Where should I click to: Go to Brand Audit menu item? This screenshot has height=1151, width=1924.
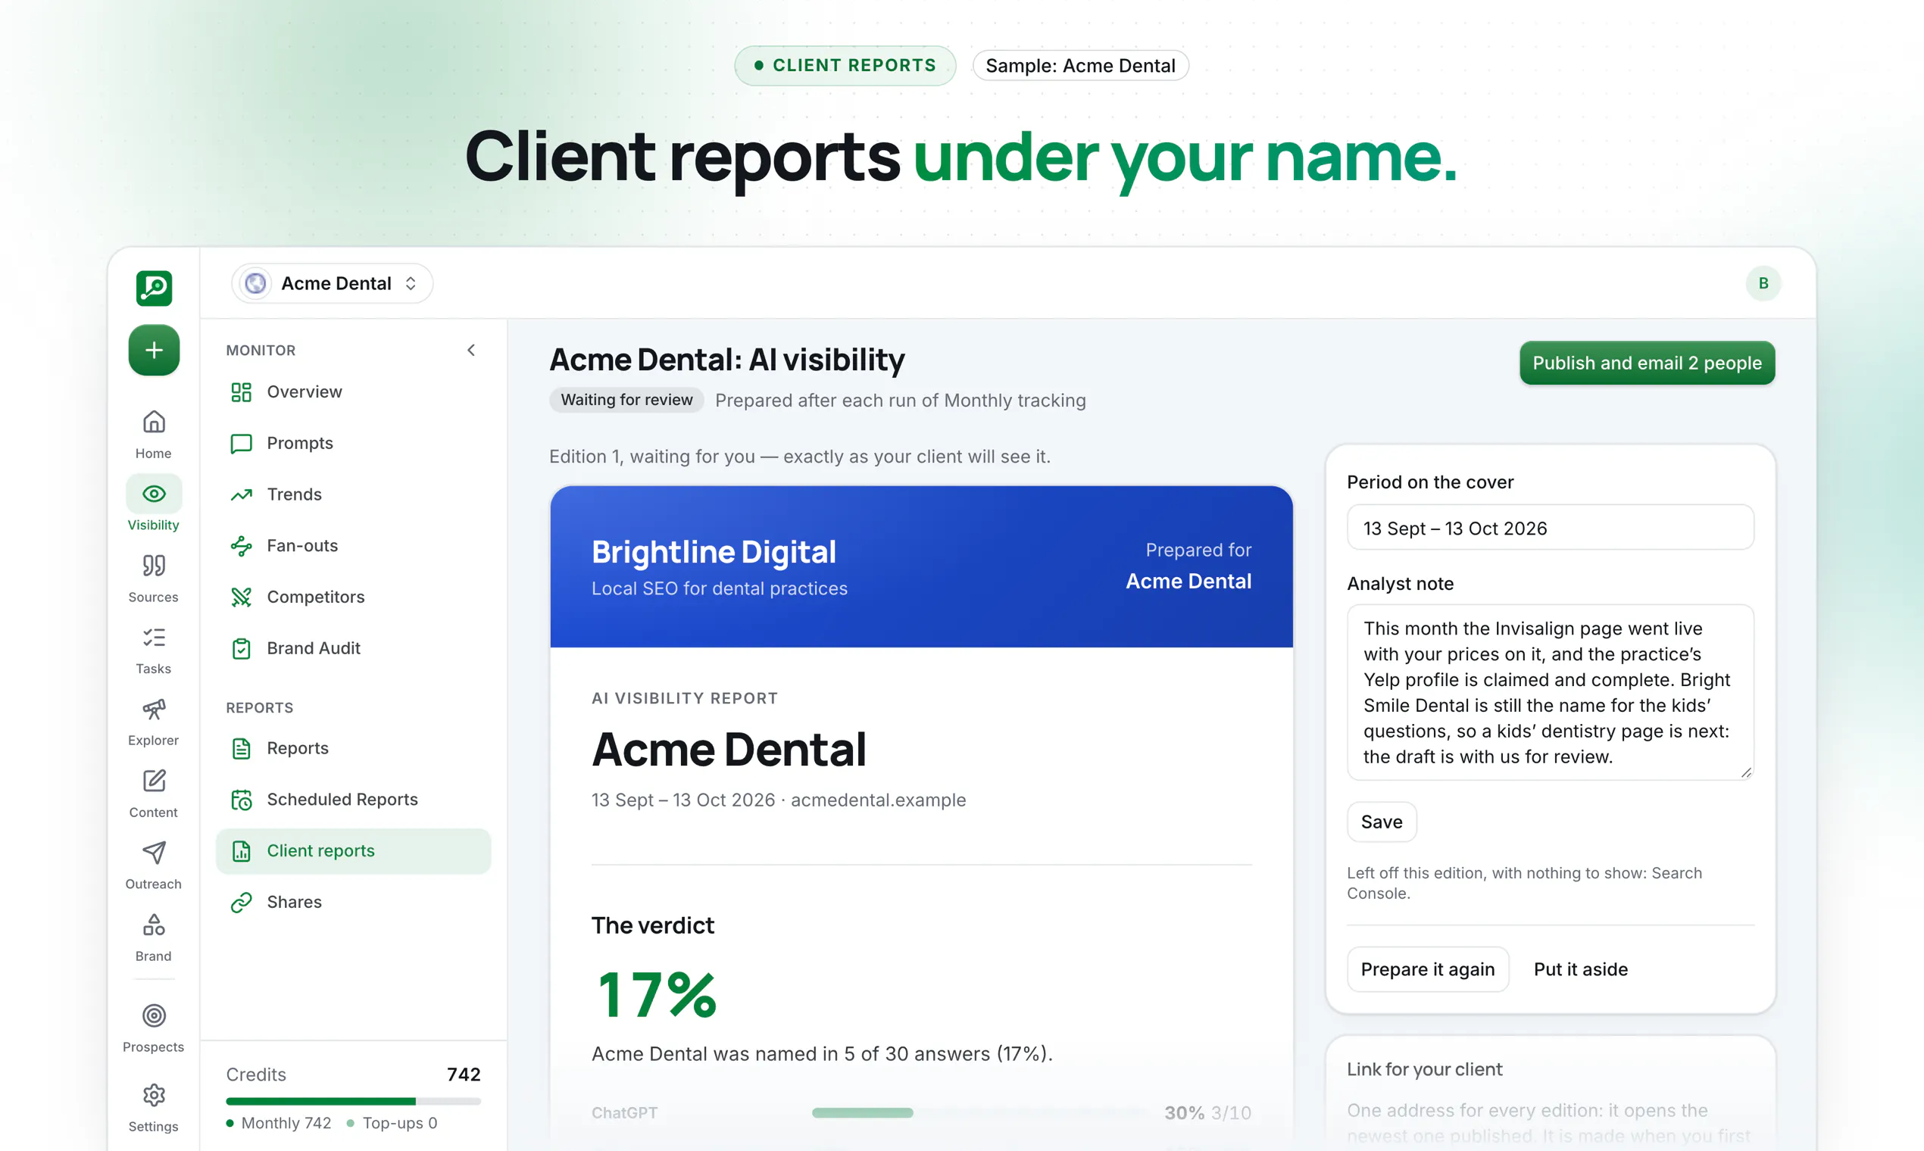pos(353,647)
